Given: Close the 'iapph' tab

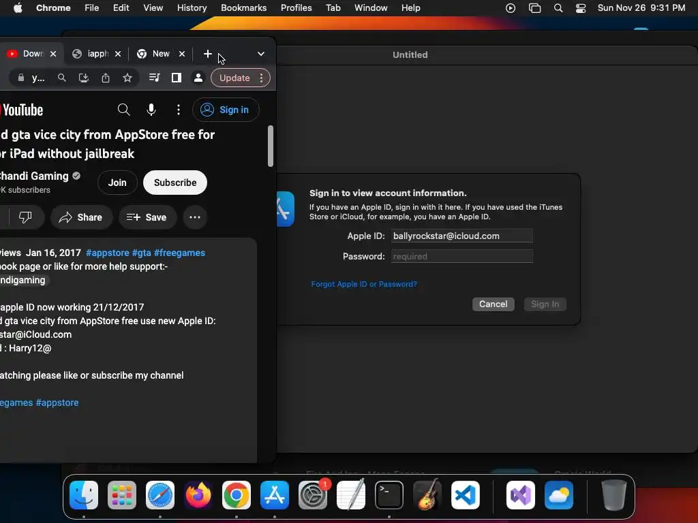Looking at the screenshot, I should (118, 54).
